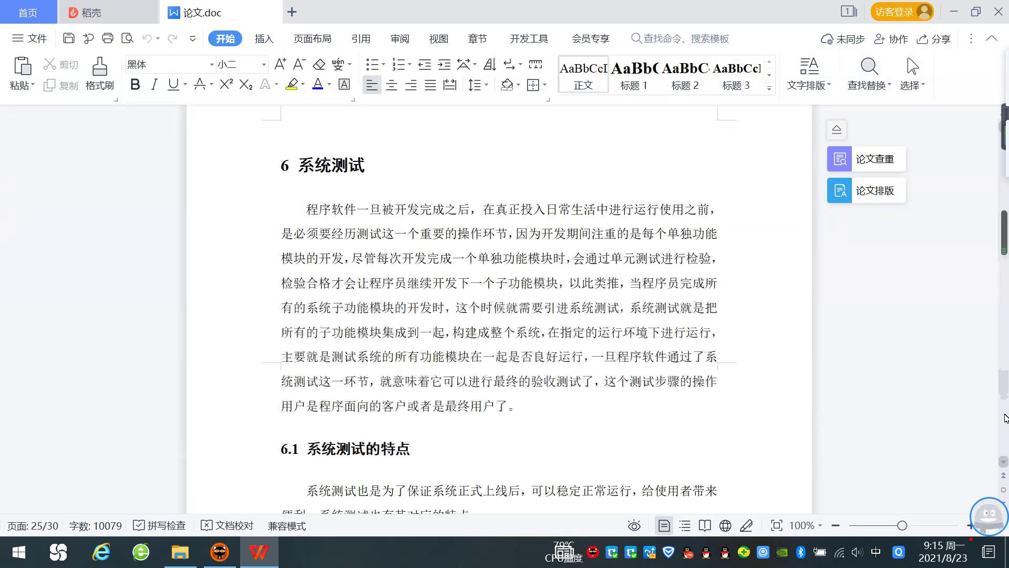Toggle bold formatting

[x=135, y=85]
